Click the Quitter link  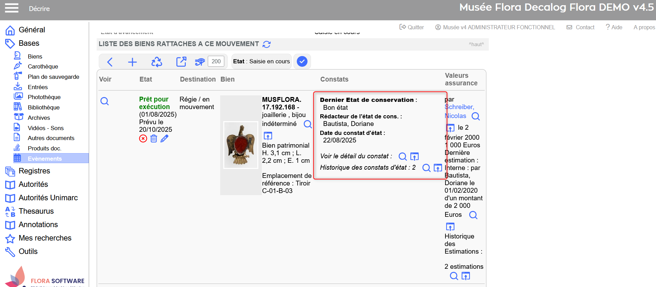pos(412,27)
